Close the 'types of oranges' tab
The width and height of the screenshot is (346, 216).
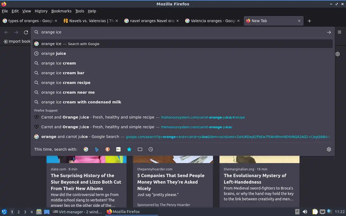point(56,21)
